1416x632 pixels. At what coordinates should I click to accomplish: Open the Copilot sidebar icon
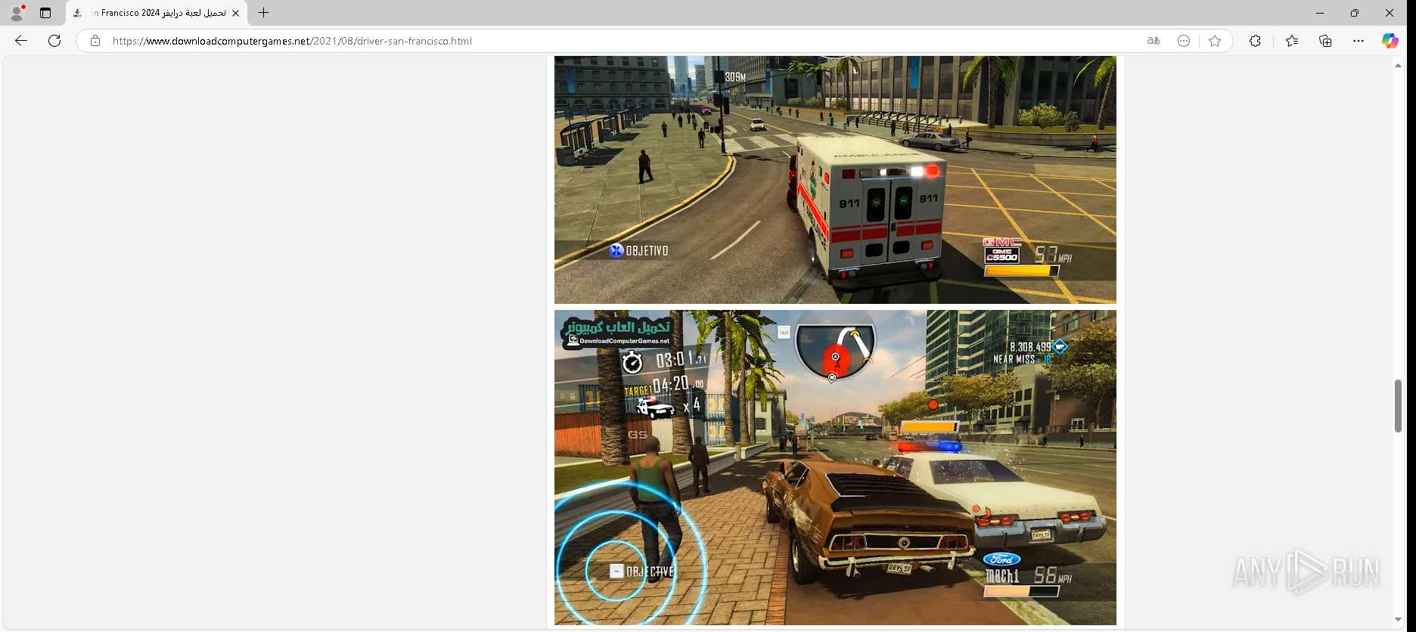coord(1390,41)
